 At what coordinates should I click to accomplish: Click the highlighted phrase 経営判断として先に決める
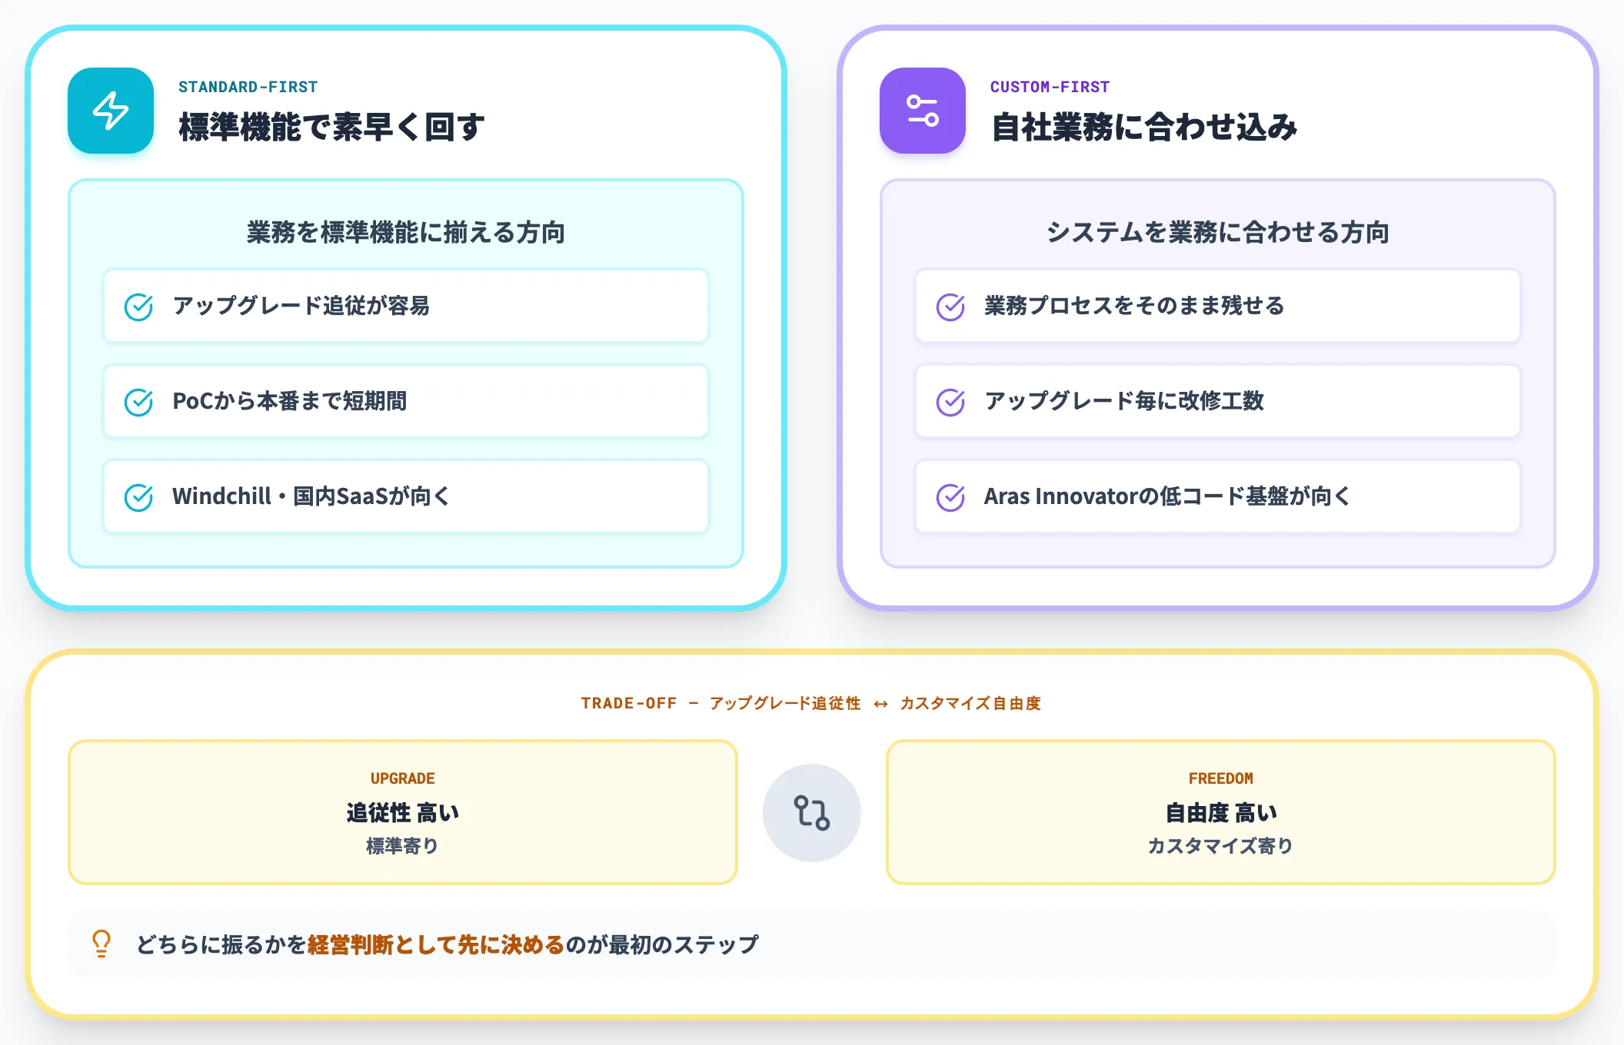pyautogui.click(x=436, y=944)
